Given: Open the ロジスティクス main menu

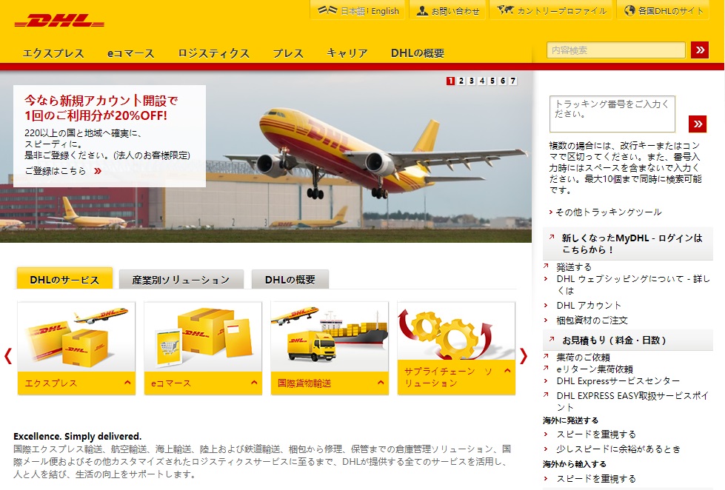Looking at the screenshot, I should [x=213, y=53].
